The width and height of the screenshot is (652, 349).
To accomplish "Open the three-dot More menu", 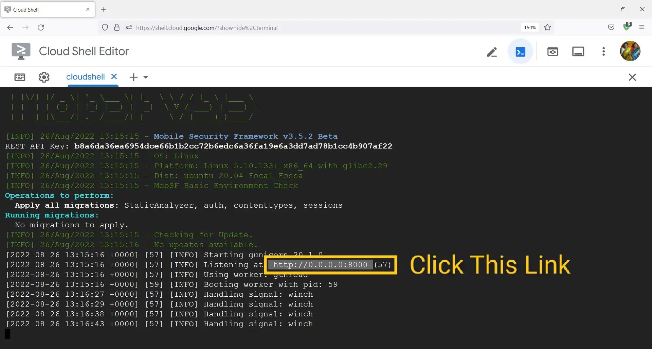I will click(603, 52).
